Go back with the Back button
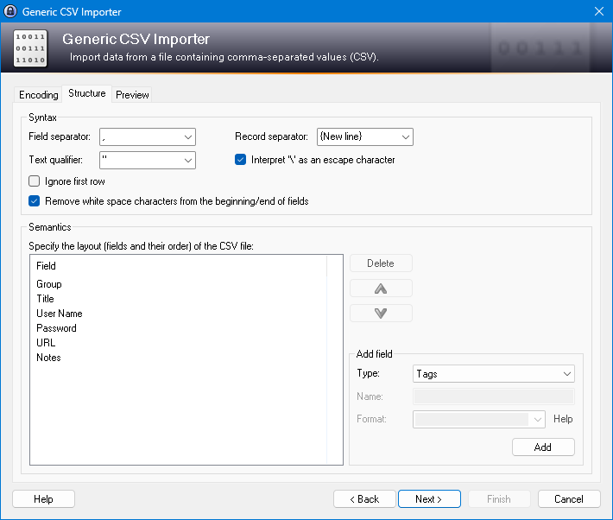 point(363,499)
